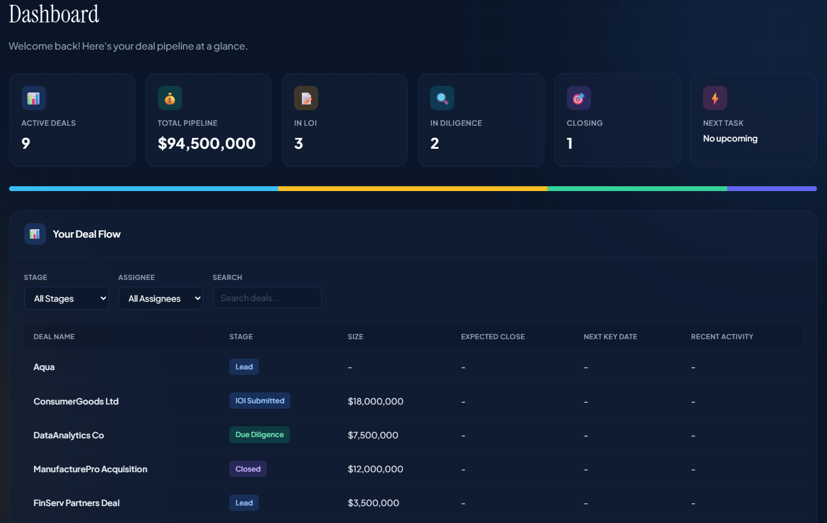Click the In LOI count 3
Viewport: 827px width, 523px height.
coord(298,143)
